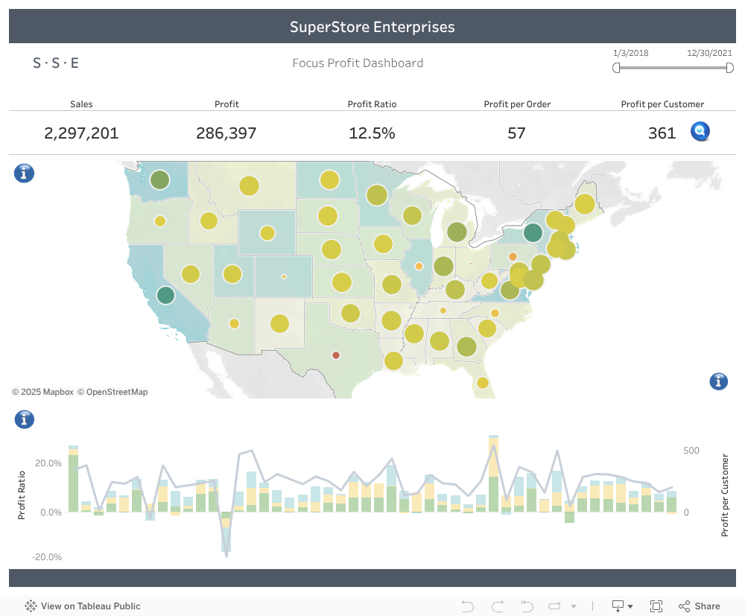
Task: Select the dark green circle in California
Action: coord(165,295)
